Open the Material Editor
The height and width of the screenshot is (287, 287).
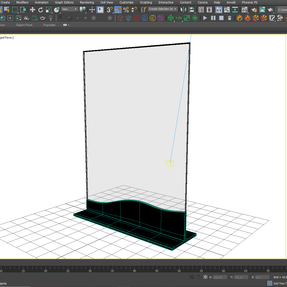click(x=244, y=10)
